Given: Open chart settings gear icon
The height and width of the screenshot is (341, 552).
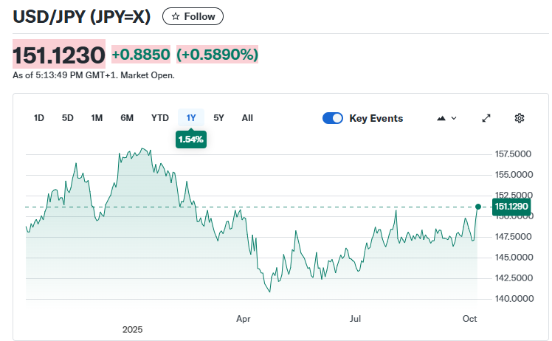Looking at the screenshot, I should coord(520,118).
